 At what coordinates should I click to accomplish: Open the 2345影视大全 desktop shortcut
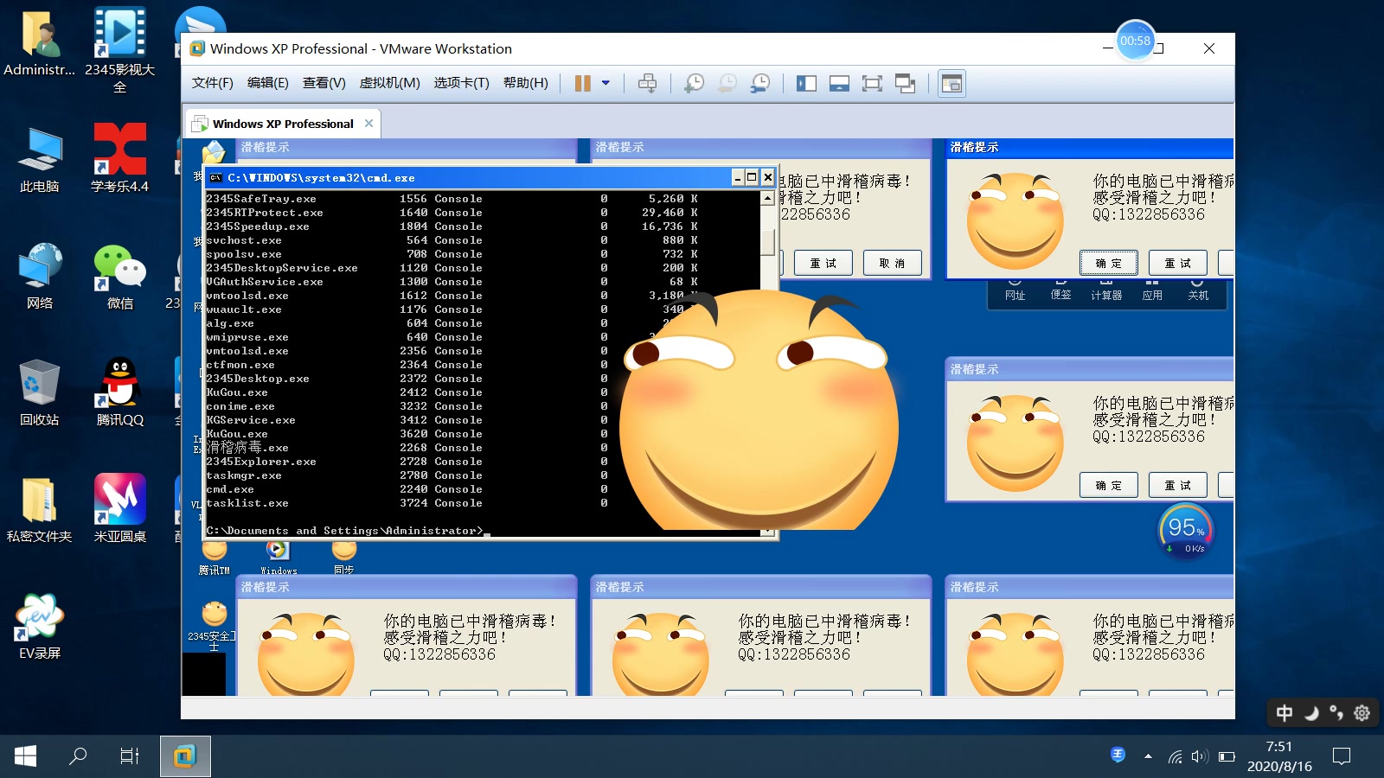click(x=120, y=50)
